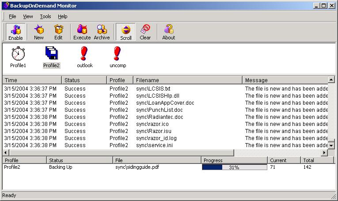Click the Message column header
Viewport: 338px width, 201px height.
click(x=285, y=80)
